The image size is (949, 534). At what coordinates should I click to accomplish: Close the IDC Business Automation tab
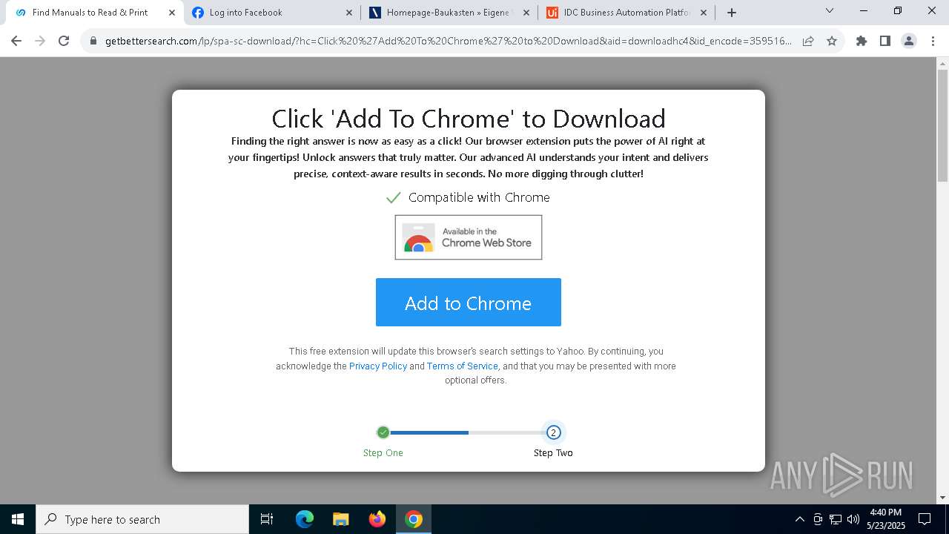[704, 13]
